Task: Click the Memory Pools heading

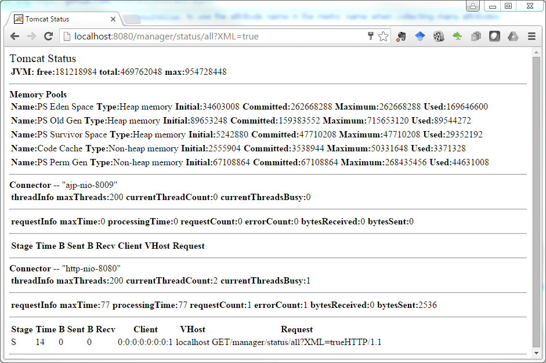Action: point(38,95)
